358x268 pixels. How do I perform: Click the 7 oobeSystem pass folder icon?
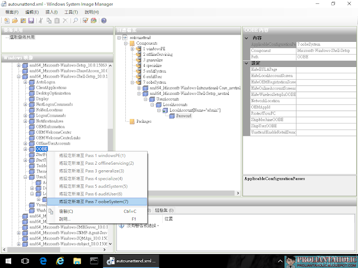coord(138,82)
